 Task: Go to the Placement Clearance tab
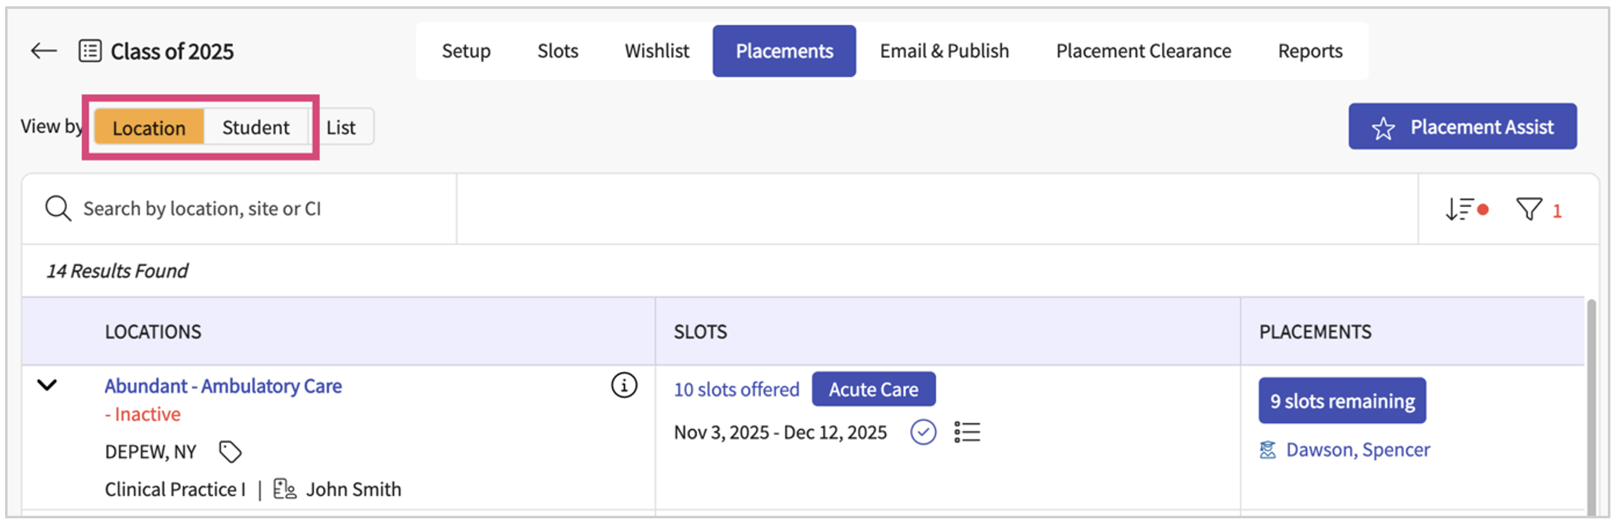(x=1143, y=51)
